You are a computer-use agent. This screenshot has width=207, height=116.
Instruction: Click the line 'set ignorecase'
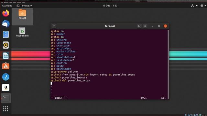pyautogui.click(x=61, y=43)
